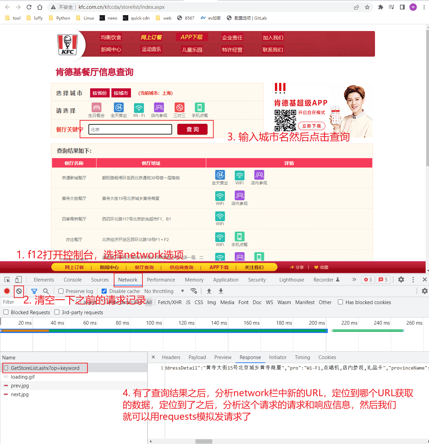429x444 pixels.
Task: Click DevTools inspect element picker icon
Action: click(x=7, y=280)
